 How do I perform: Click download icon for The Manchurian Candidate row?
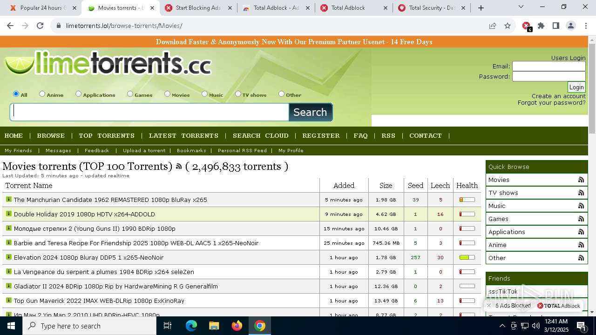[8, 199]
